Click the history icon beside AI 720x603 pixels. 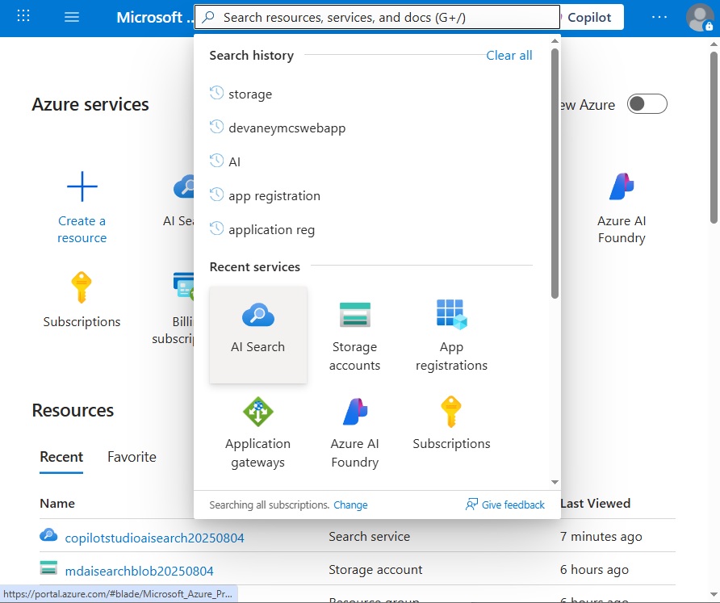(217, 161)
